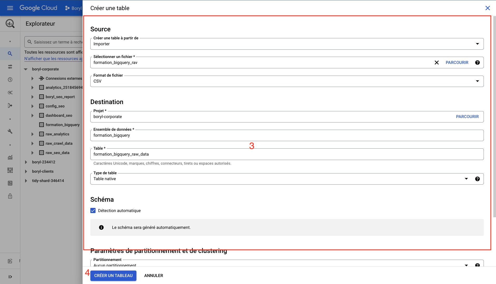Click the capacity lock icon in sidebar

pos(10,196)
